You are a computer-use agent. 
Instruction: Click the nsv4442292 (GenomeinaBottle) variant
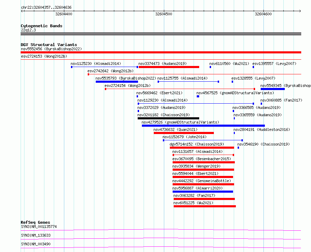[203, 184]
